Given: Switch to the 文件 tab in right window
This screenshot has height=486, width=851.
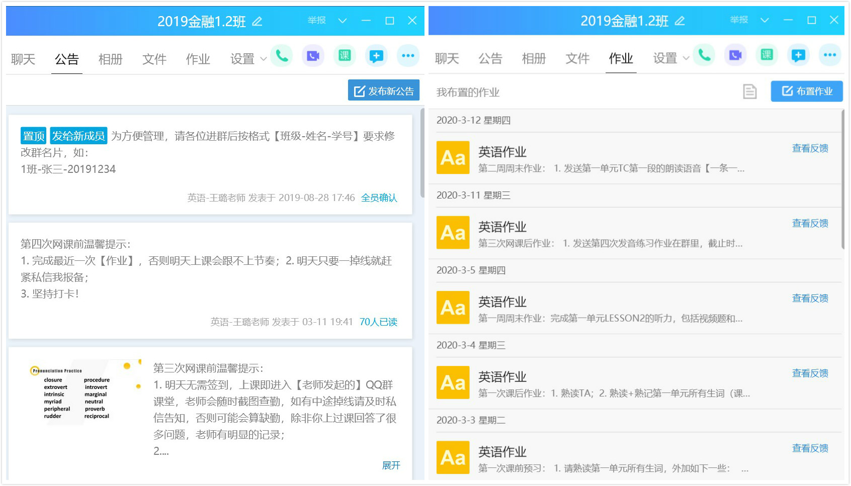Looking at the screenshot, I should [577, 58].
